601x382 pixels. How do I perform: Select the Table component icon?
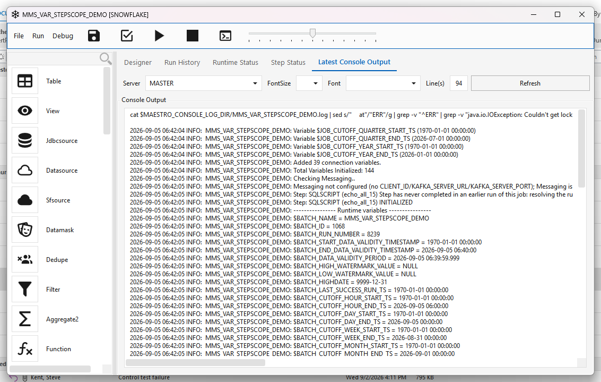click(x=25, y=81)
